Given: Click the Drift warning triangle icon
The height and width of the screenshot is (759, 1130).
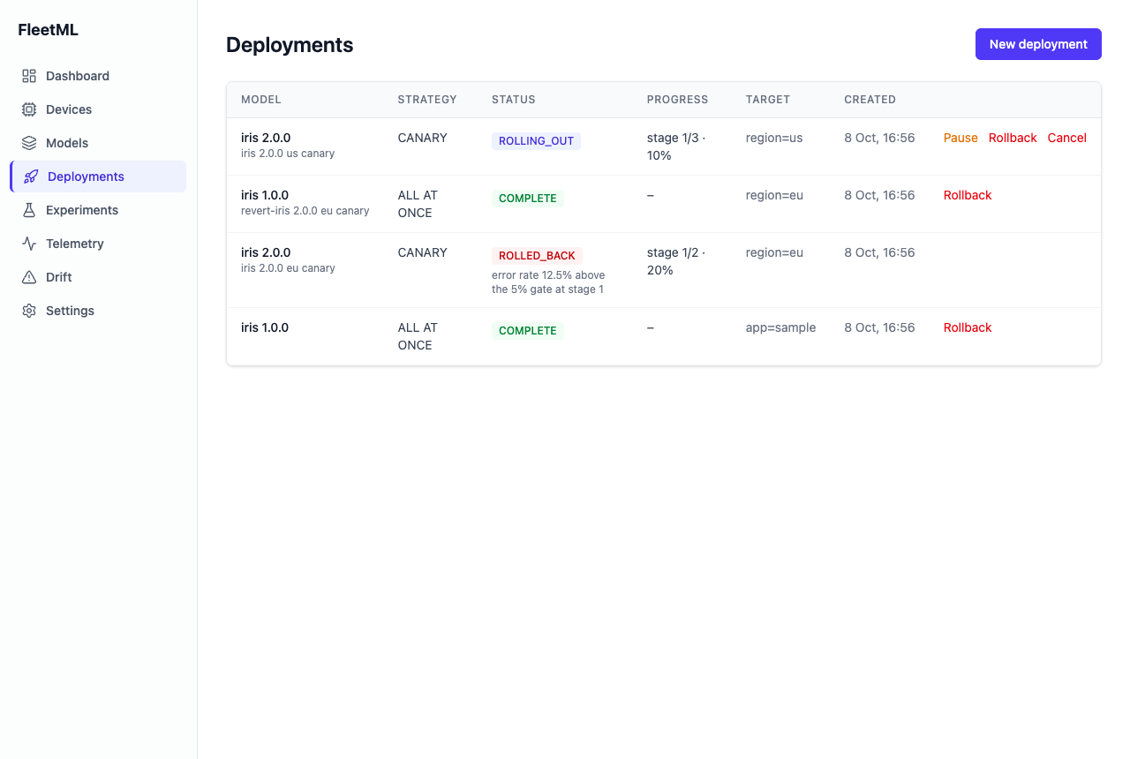Looking at the screenshot, I should click(x=29, y=277).
